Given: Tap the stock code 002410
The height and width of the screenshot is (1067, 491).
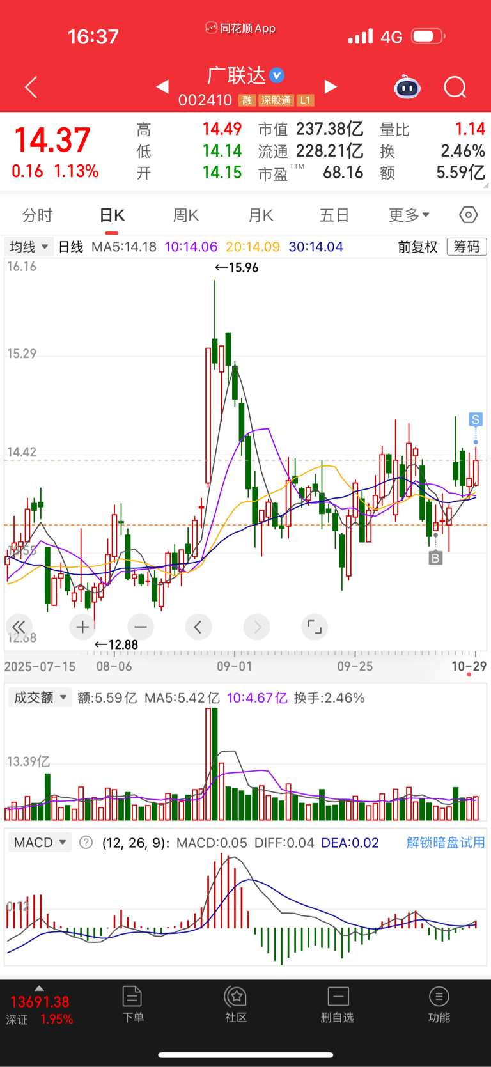Looking at the screenshot, I should coord(205,100).
